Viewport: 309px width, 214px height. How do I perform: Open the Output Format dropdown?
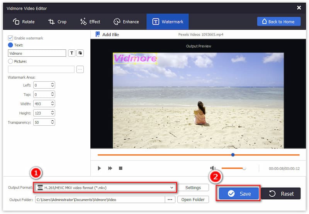point(105,188)
